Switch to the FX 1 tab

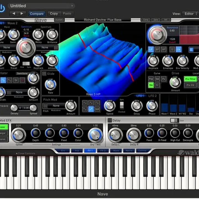pyautogui.click(x=90, y=151)
